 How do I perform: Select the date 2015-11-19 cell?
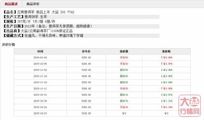40,76
